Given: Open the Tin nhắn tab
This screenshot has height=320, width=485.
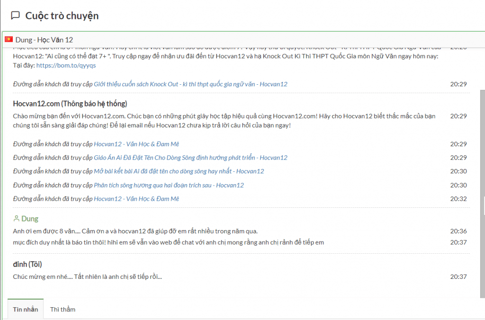Looking at the screenshot, I should coord(26,309).
